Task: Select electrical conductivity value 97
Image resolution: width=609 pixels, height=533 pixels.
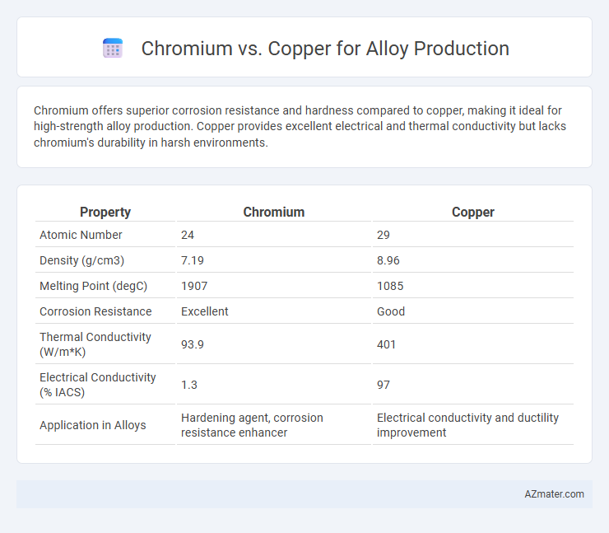Action: pyautogui.click(x=384, y=385)
